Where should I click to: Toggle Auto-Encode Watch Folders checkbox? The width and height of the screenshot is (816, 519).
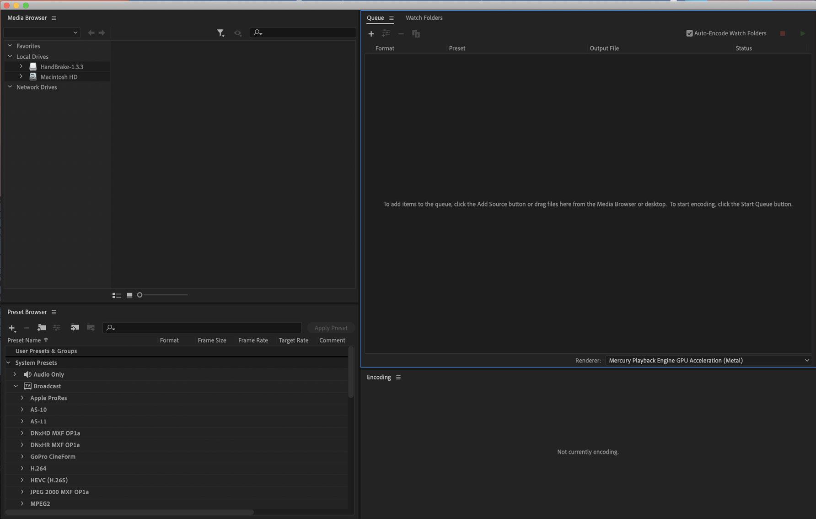pos(689,33)
